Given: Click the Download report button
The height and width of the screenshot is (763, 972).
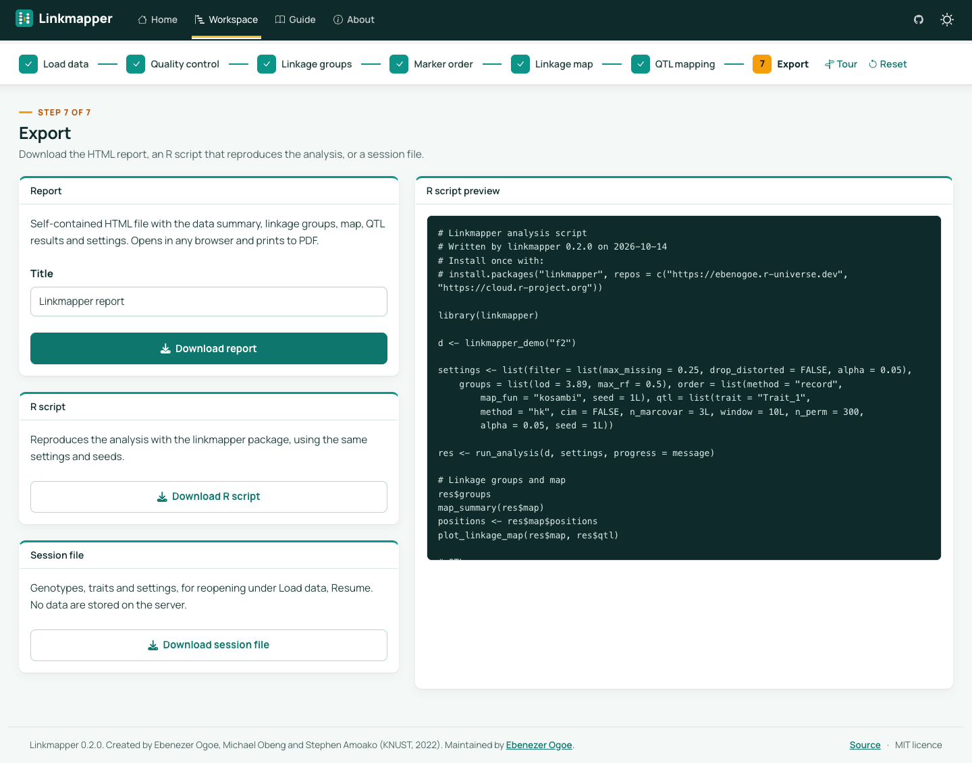Looking at the screenshot, I should [209, 349].
